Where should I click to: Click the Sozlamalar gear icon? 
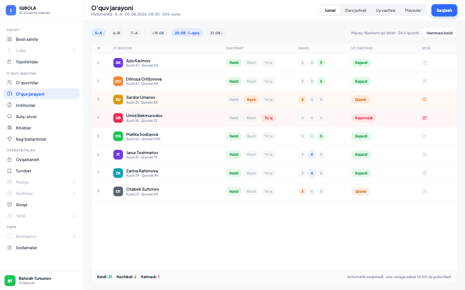(x=10, y=248)
